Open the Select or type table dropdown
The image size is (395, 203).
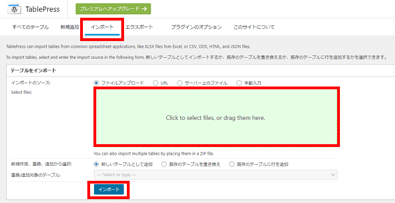[216, 175]
